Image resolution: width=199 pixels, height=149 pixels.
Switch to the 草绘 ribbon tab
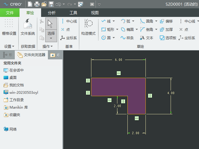(30, 13)
